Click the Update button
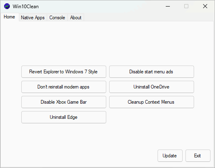The height and width of the screenshot is (168, 215). coord(170,156)
